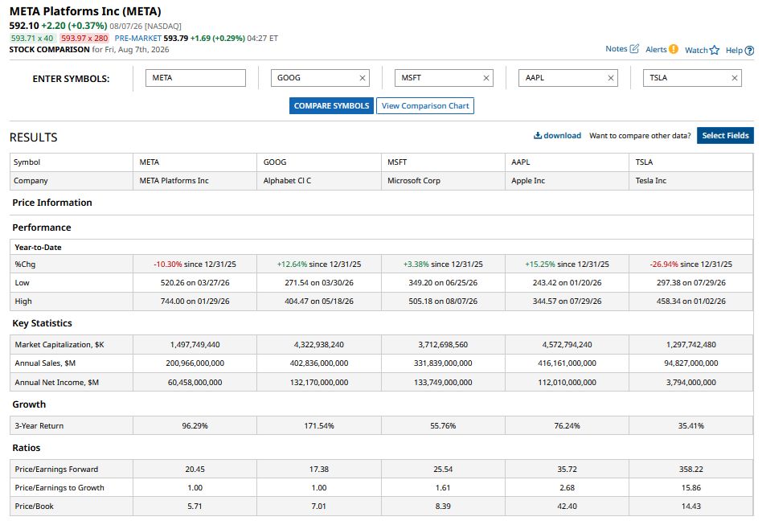Click TSLA forward P/E value 358.22
The width and height of the screenshot is (762, 525).
[691, 469]
